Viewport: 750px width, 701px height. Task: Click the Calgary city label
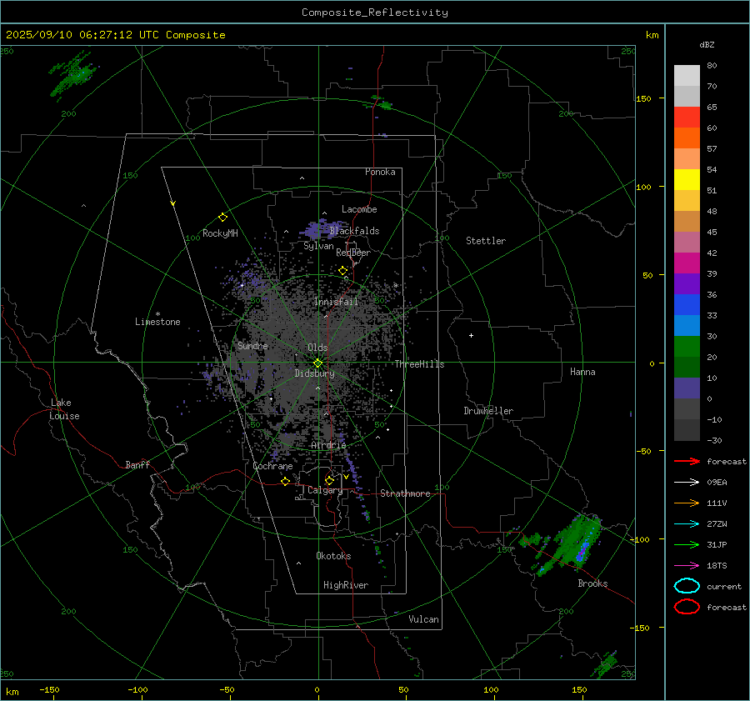[x=325, y=490]
